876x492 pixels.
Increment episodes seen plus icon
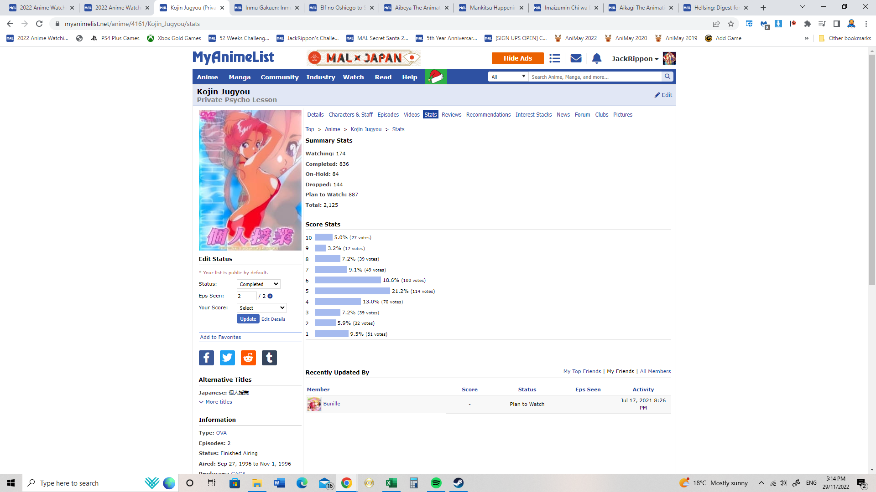[x=270, y=296]
